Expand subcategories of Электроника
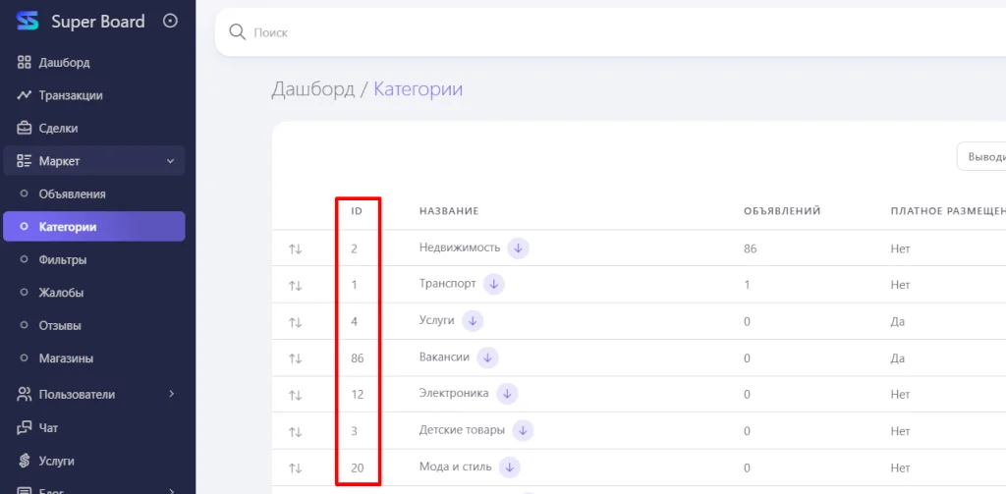This screenshot has height=494, width=1006. click(507, 394)
